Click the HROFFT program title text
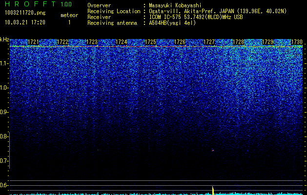Image resolution: width=307 pixels, height=195 pixels. click(30, 4)
